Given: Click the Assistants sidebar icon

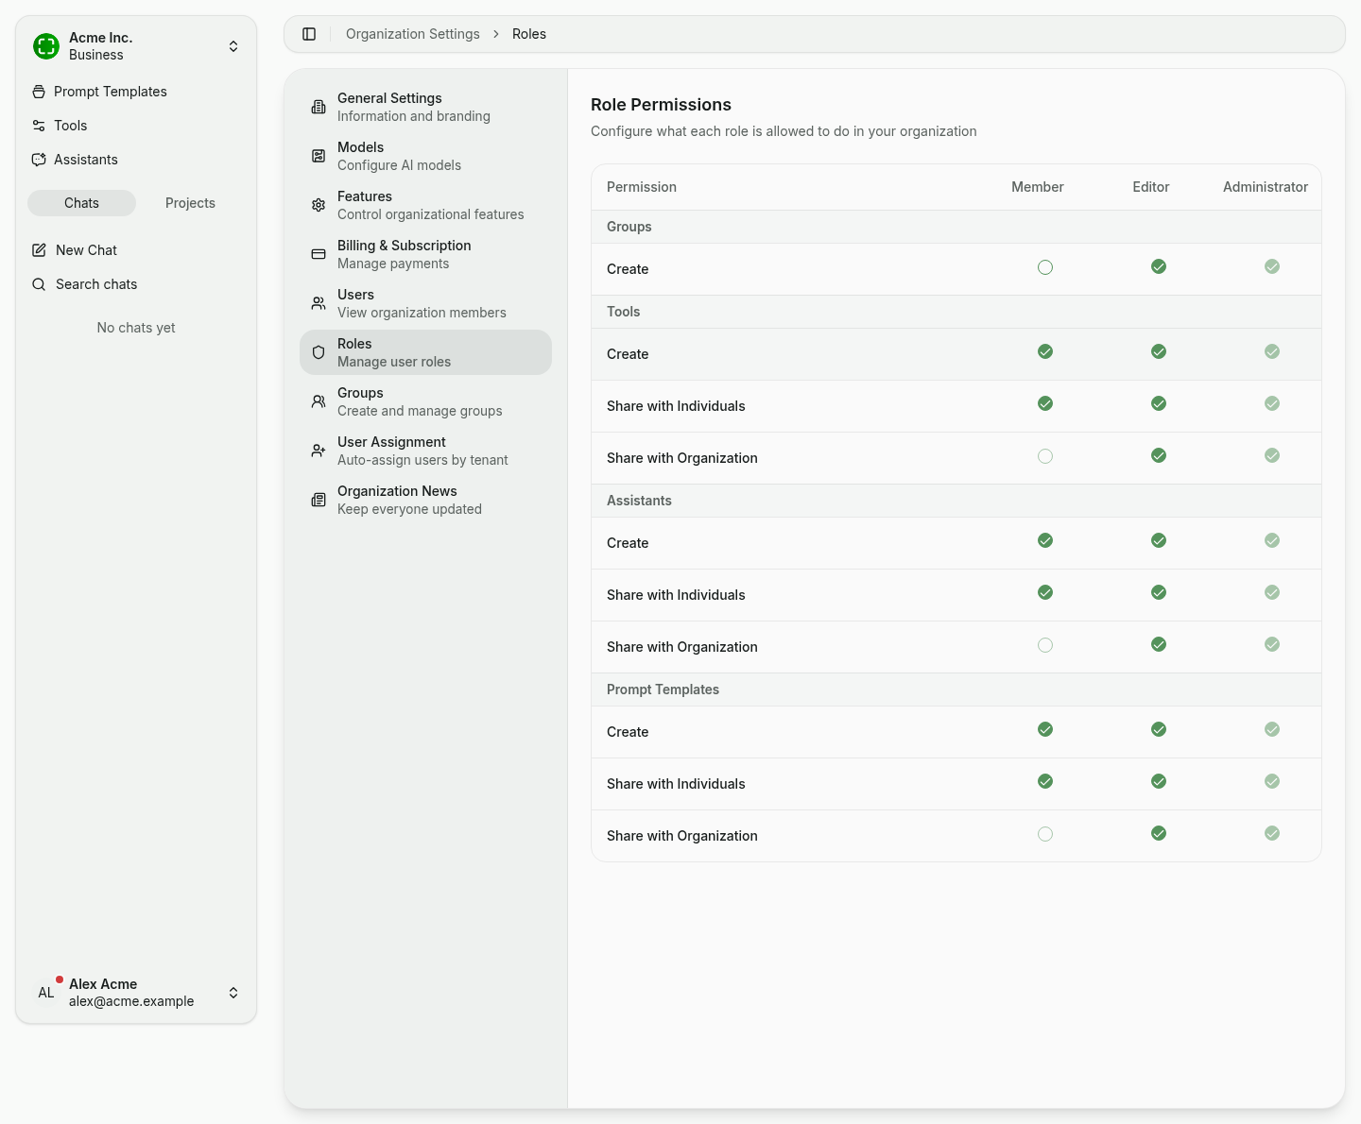Looking at the screenshot, I should point(39,160).
